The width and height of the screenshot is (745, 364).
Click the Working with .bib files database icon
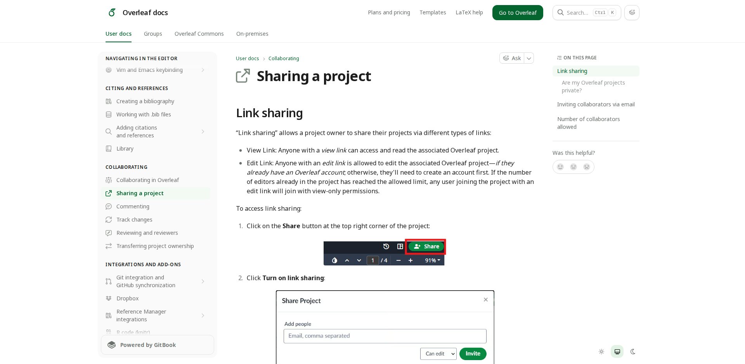109,114
